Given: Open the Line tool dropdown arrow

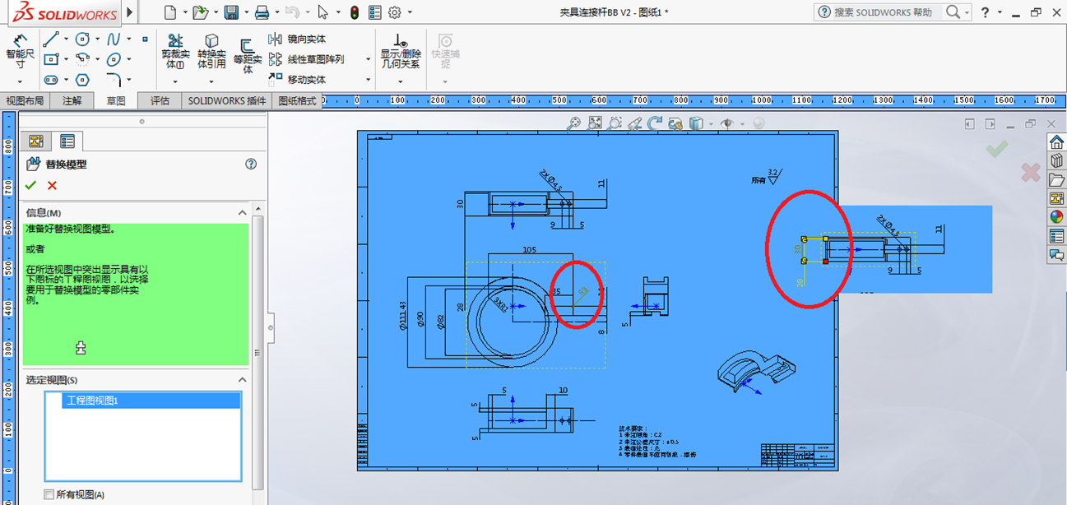Looking at the screenshot, I should tap(66, 39).
